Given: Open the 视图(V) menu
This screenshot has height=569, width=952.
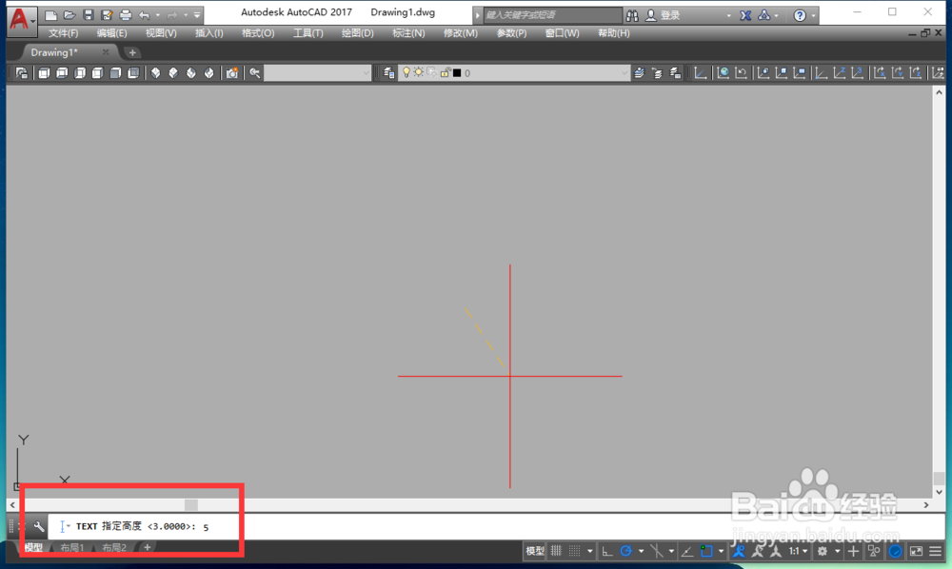Looking at the screenshot, I should click(161, 33).
